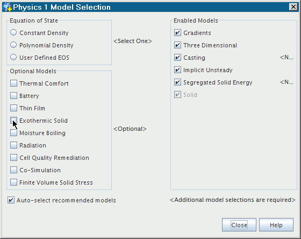Toggle Auto-select recommended models checkbox
The height and width of the screenshot is (239, 301).
(11, 200)
